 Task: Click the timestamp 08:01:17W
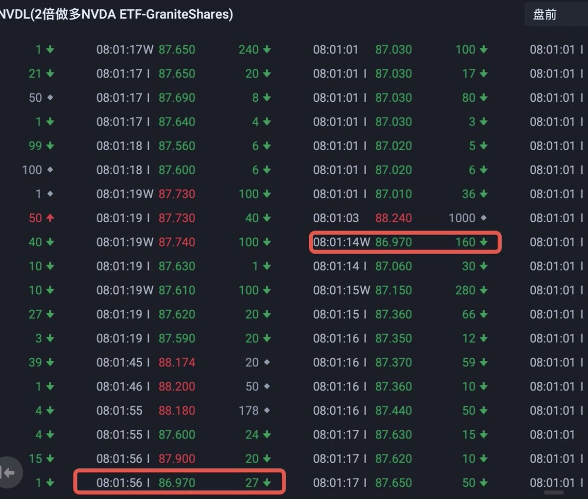point(125,49)
